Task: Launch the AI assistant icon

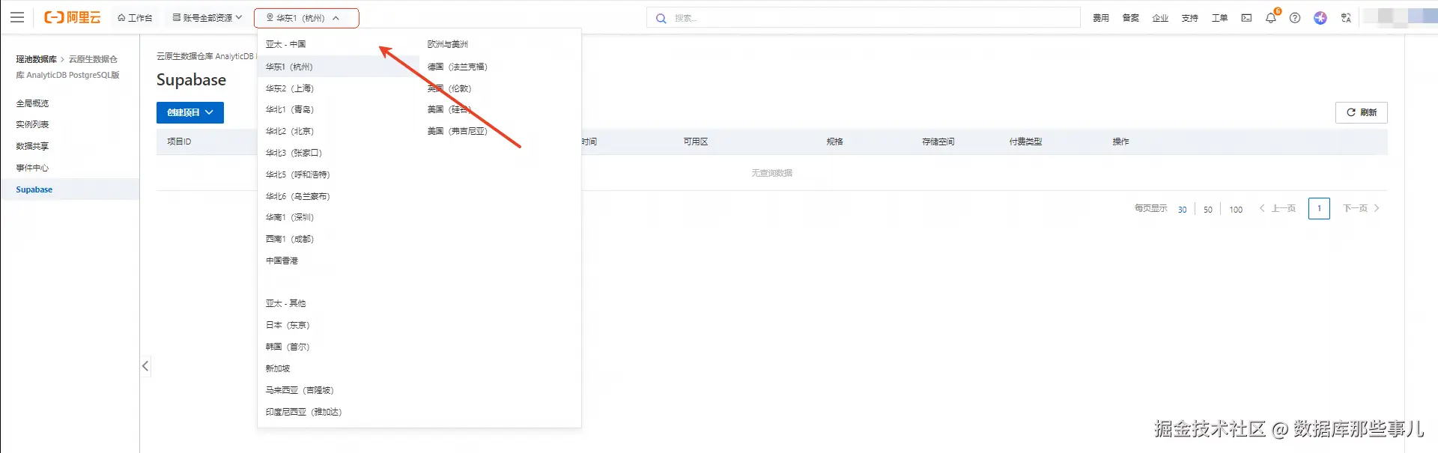Action: tap(1320, 18)
